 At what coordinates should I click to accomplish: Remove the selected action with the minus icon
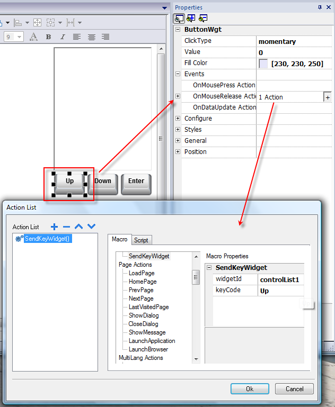click(66, 227)
